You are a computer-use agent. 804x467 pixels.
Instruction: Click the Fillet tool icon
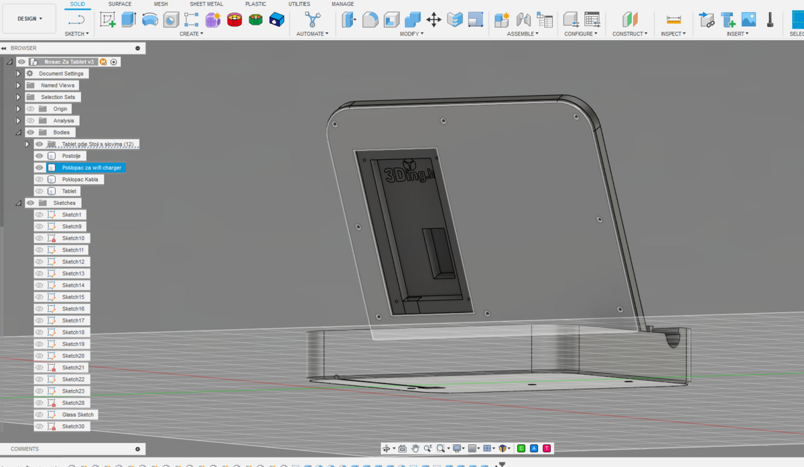click(370, 19)
